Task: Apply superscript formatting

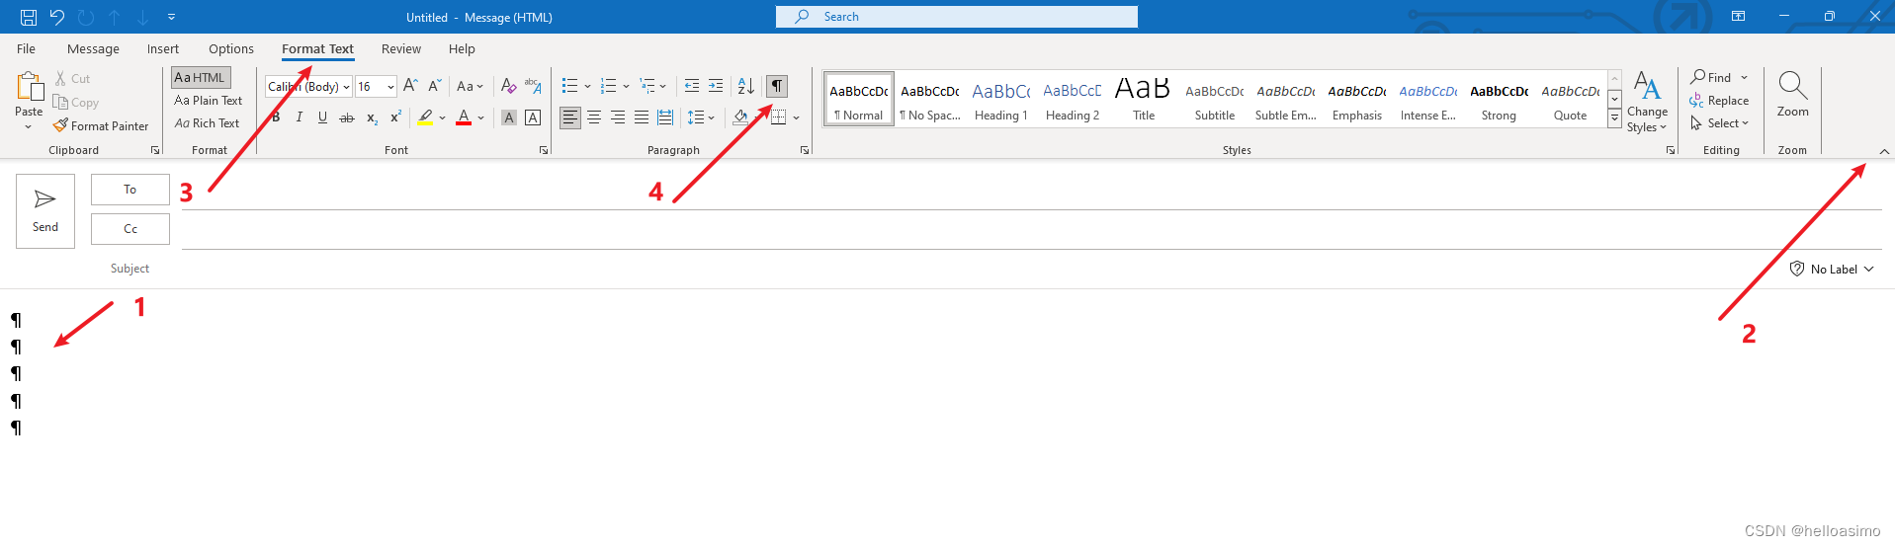Action: pyautogui.click(x=395, y=117)
